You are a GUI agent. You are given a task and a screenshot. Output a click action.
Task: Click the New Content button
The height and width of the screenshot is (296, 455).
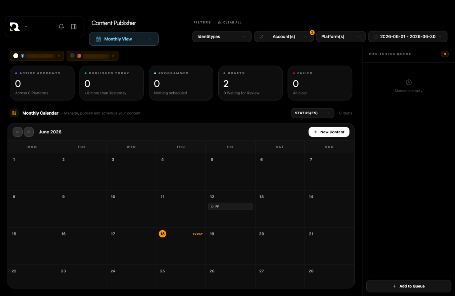329,132
